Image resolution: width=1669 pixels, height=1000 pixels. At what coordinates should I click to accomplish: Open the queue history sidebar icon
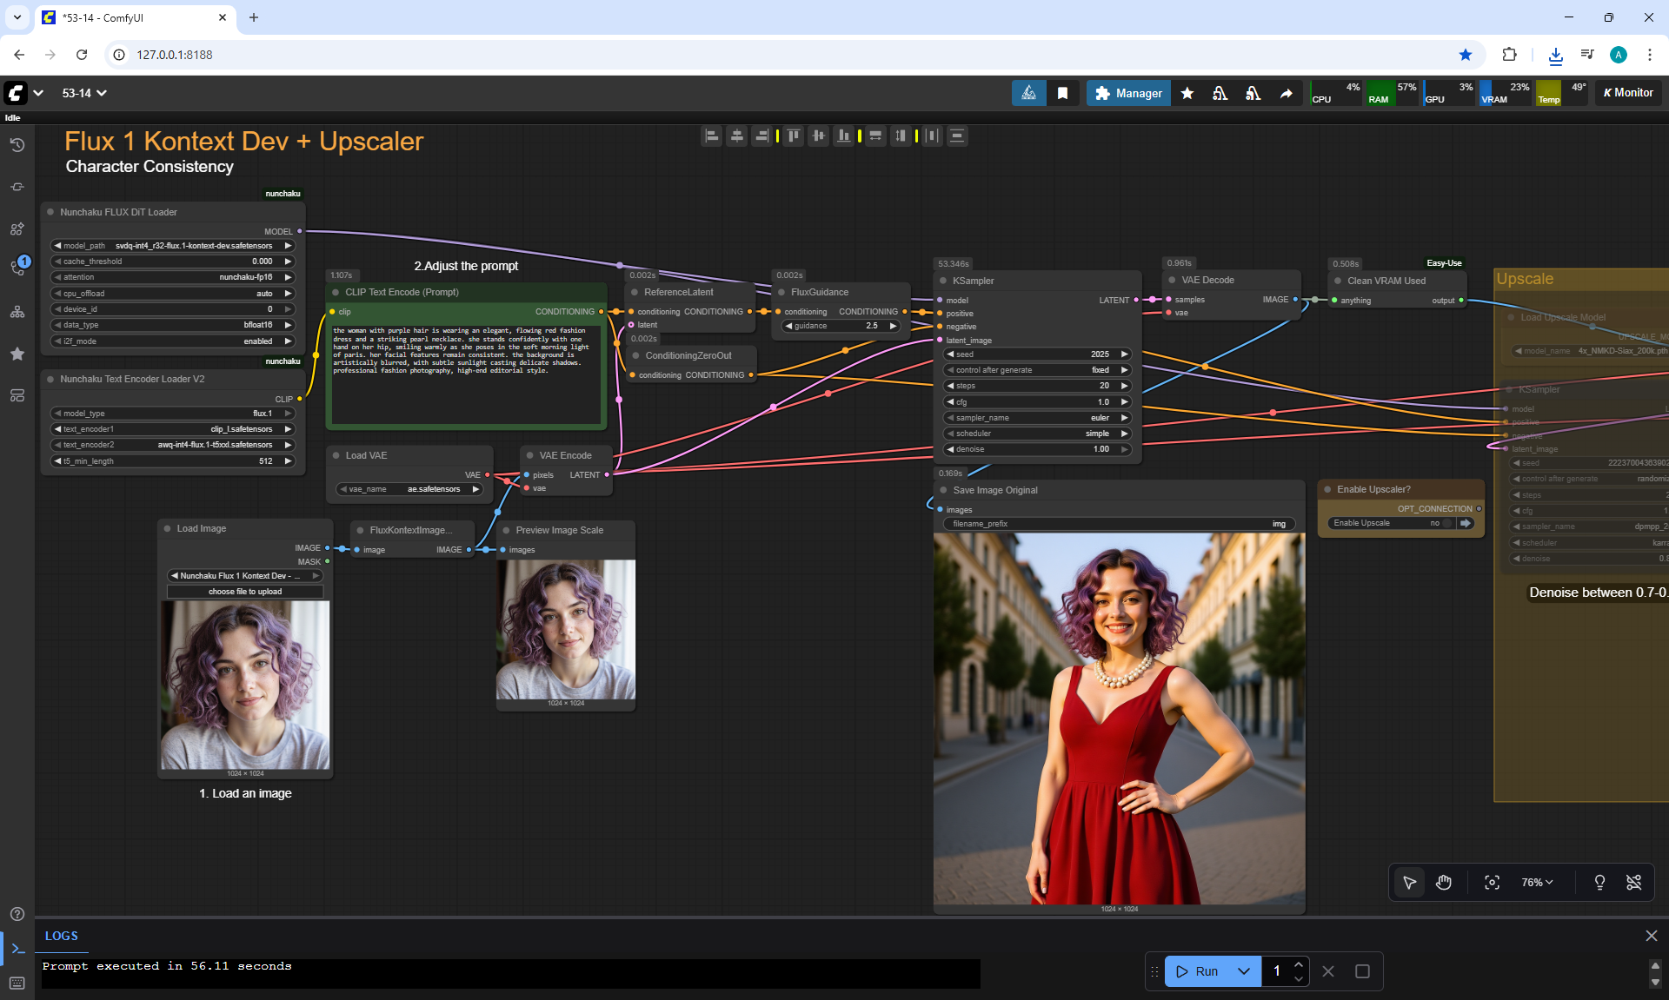(17, 145)
